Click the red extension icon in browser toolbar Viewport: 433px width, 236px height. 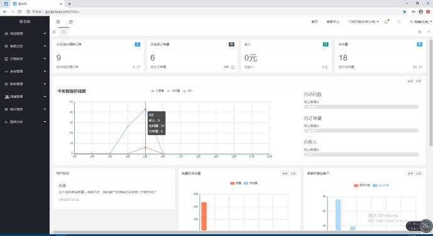pyautogui.click(x=428, y=11)
